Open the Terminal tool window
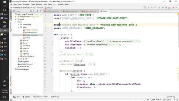Image resolution: width=179 pixels, height=101 pixels. pyautogui.click(x=55, y=97)
